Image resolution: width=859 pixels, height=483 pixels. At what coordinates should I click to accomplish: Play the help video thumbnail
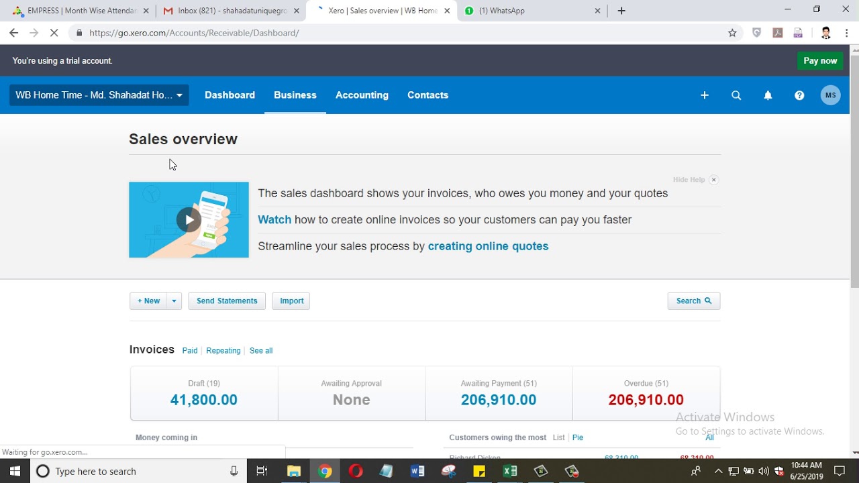point(189,219)
